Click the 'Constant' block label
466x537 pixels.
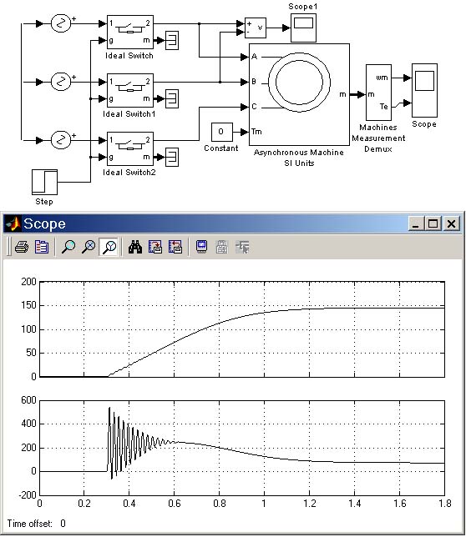pyautogui.click(x=221, y=148)
